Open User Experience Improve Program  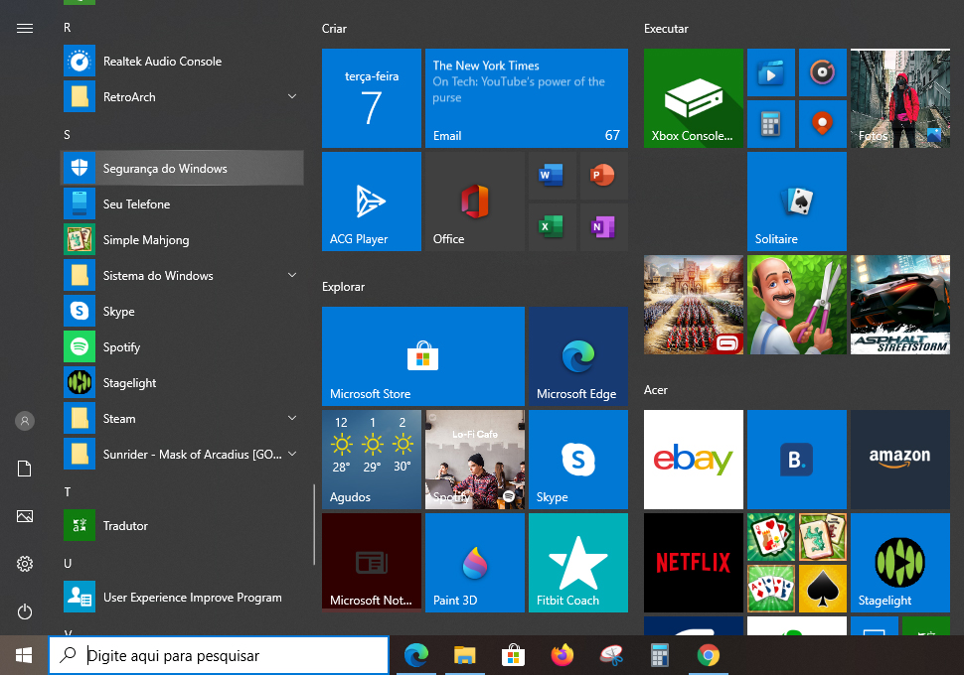click(183, 597)
